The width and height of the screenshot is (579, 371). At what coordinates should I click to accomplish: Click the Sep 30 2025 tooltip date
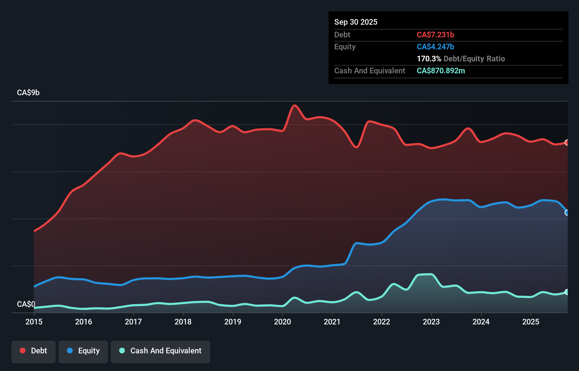coord(356,22)
